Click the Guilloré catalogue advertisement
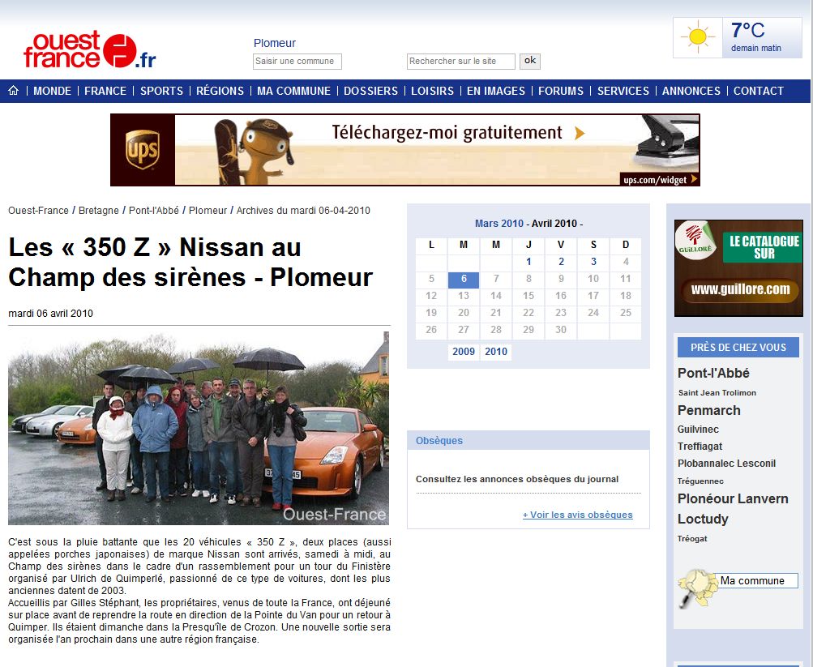Image resolution: width=813 pixels, height=667 pixels. 738,267
